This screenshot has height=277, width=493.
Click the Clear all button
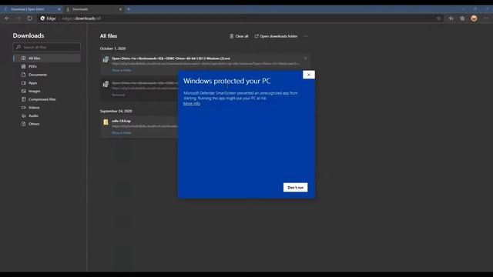(x=239, y=36)
